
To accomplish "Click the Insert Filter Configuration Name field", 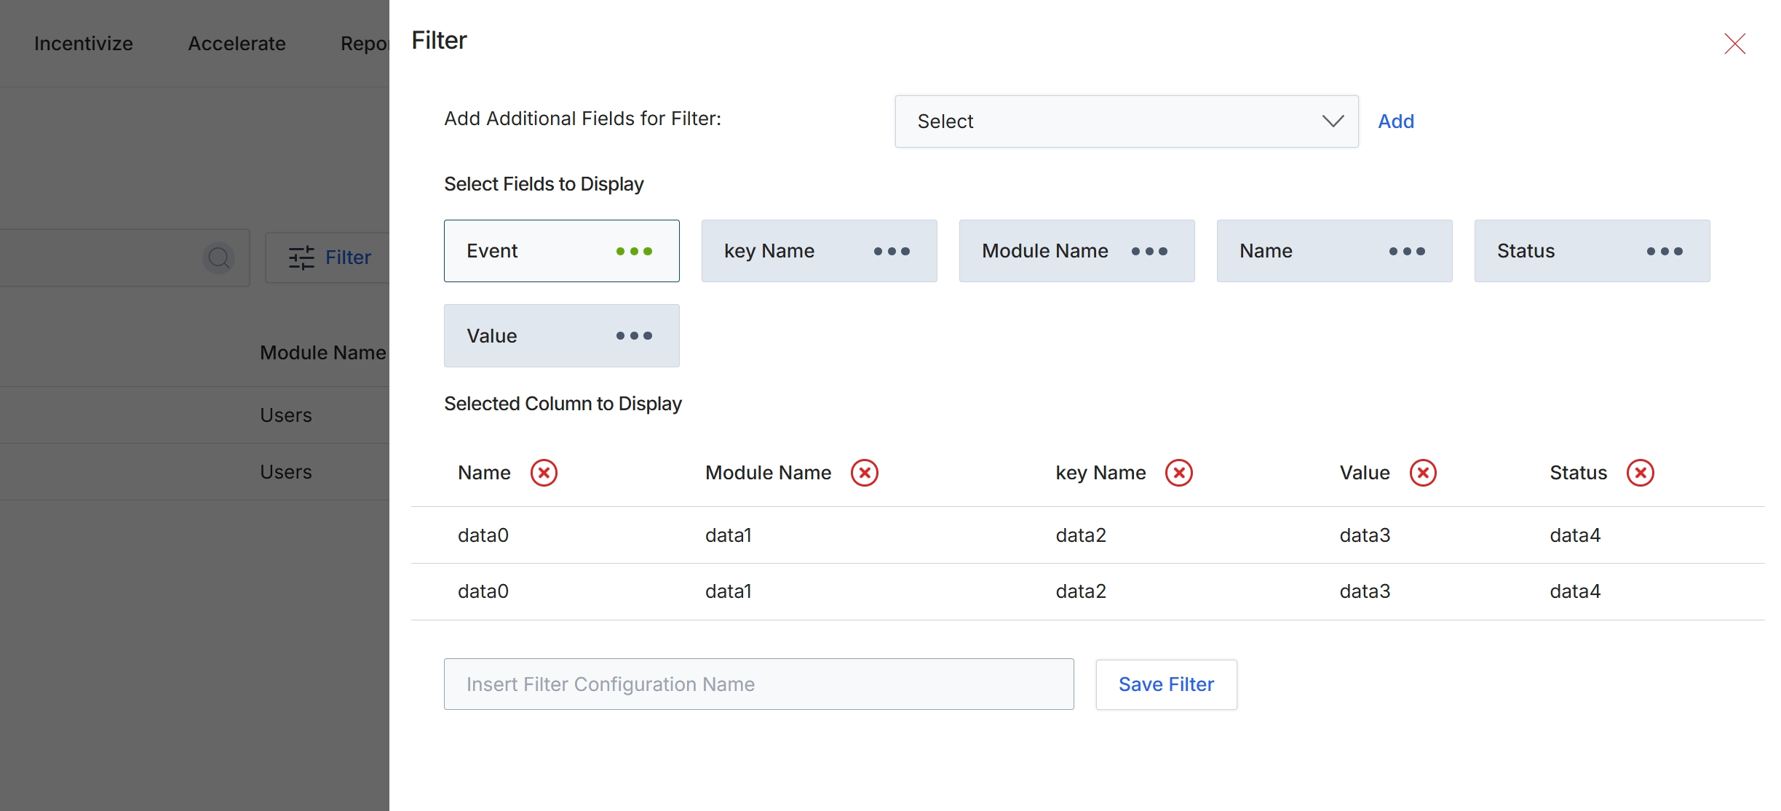I will click(758, 684).
